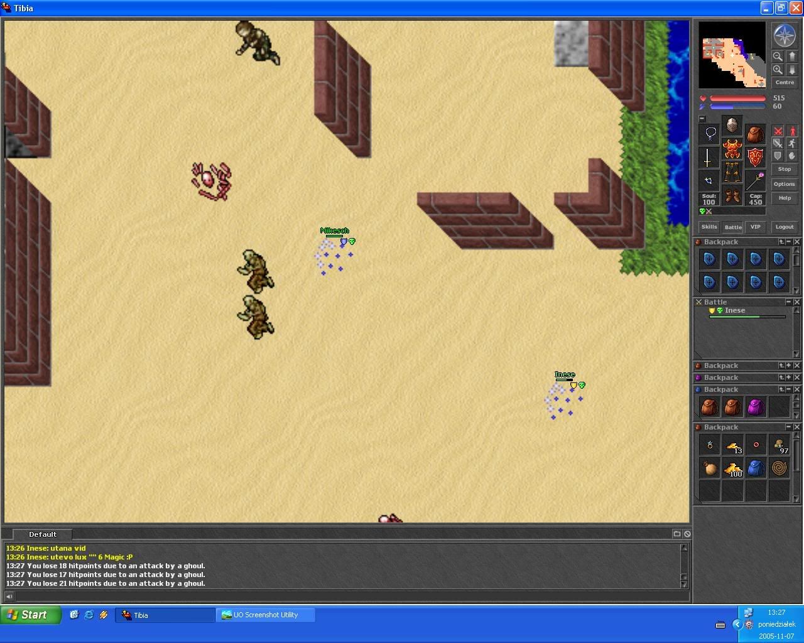
Task: Open UO Screenshot Utility from taskbar
Action: (266, 615)
